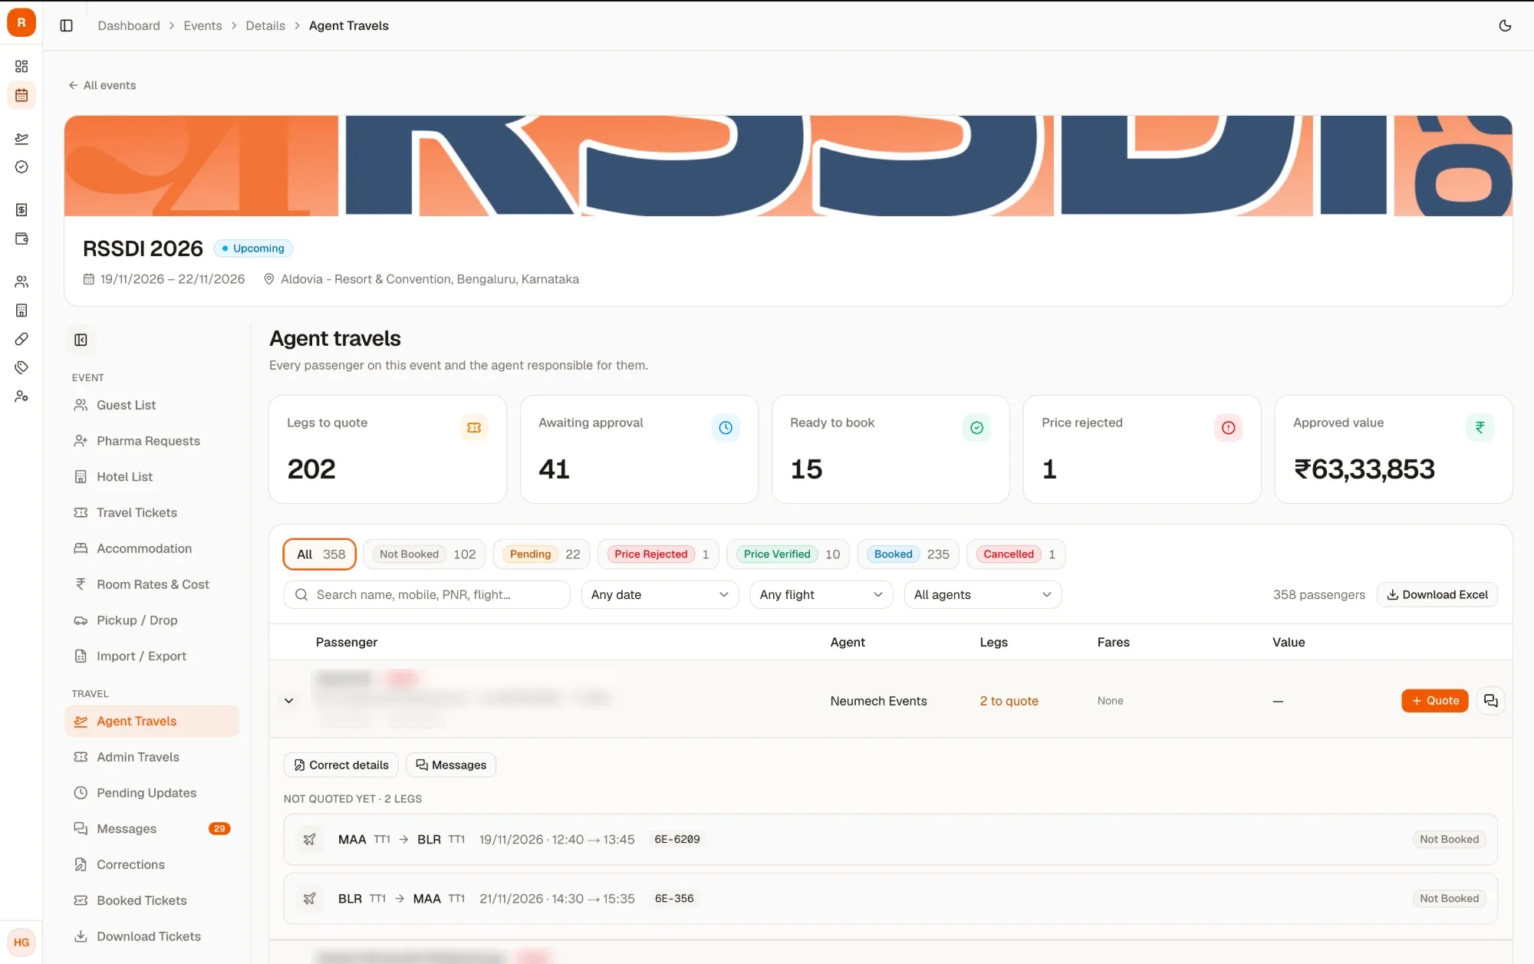1534x964 pixels.
Task: Open the Any flight dropdown
Action: click(821, 594)
